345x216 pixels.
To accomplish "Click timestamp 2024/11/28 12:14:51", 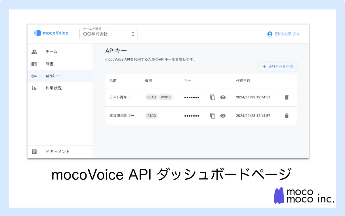I will pos(253,97).
